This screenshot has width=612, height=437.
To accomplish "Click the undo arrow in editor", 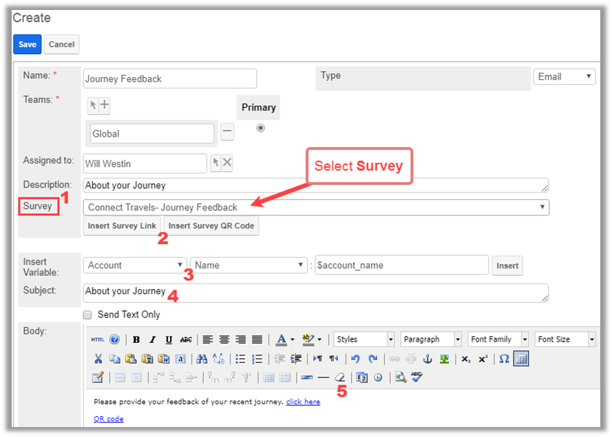I will pos(356,359).
